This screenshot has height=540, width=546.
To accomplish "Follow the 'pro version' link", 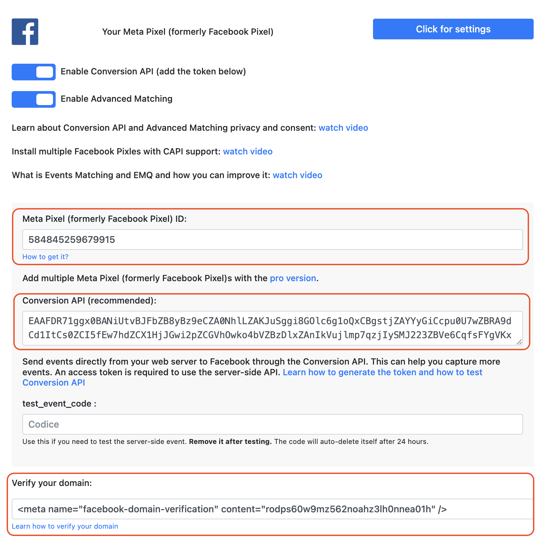I will click(x=293, y=278).
